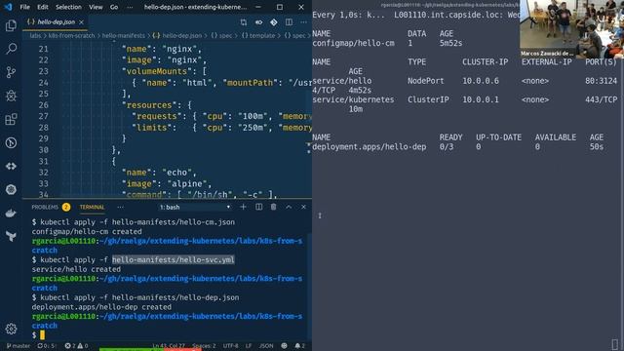Open errors and warnings count in status bar
The width and height of the screenshot is (624, 351).
point(76,346)
